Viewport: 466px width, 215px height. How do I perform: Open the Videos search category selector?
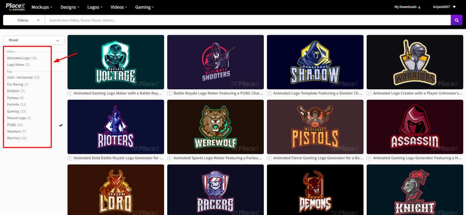pos(24,20)
